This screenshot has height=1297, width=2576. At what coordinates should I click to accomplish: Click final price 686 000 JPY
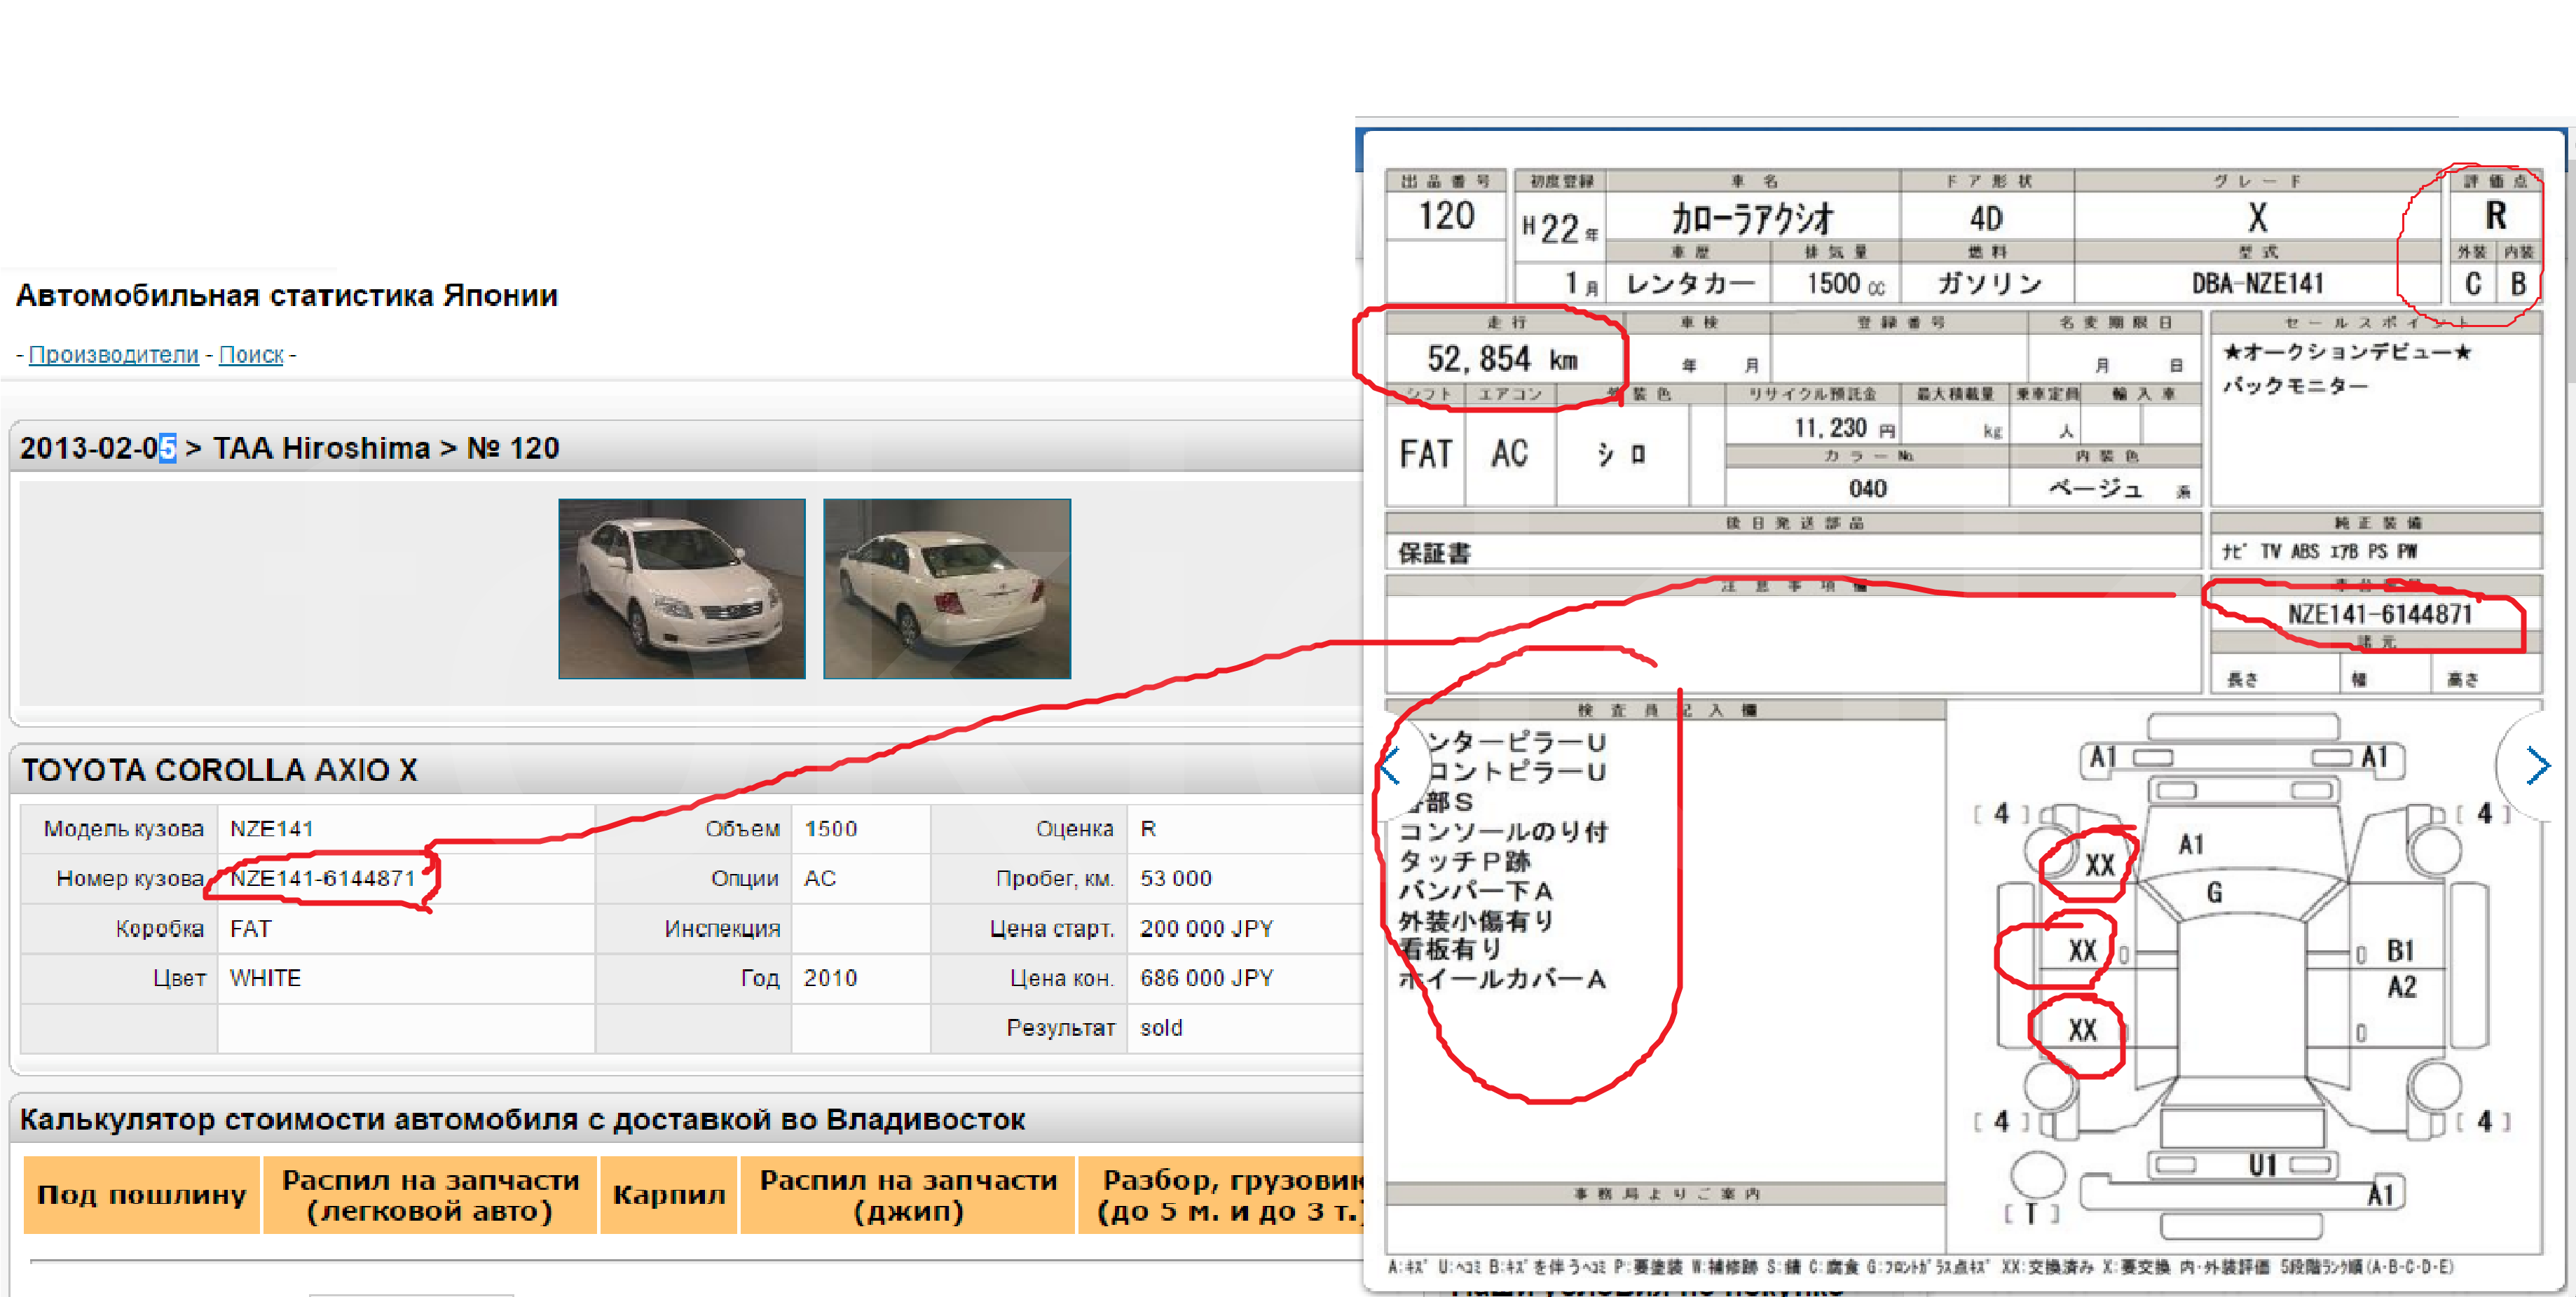pyautogui.click(x=1206, y=978)
